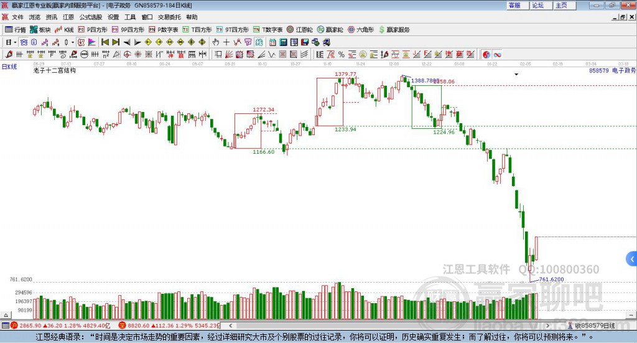Screen dimensions: 637x343
Task: Click the red-blue yin-yang icon
Action: click(486, 54)
